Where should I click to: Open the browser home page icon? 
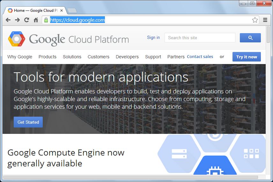[x=36, y=20]
